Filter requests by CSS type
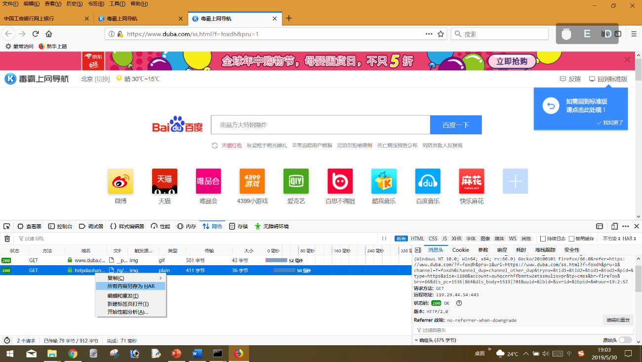 click(433, 239)
